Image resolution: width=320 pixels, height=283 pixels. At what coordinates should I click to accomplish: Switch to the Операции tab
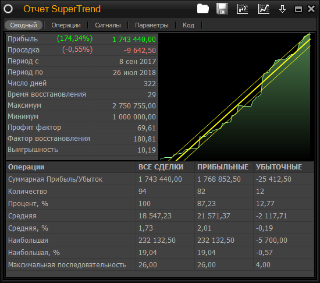pyautogui.click(x=66, y=25)
